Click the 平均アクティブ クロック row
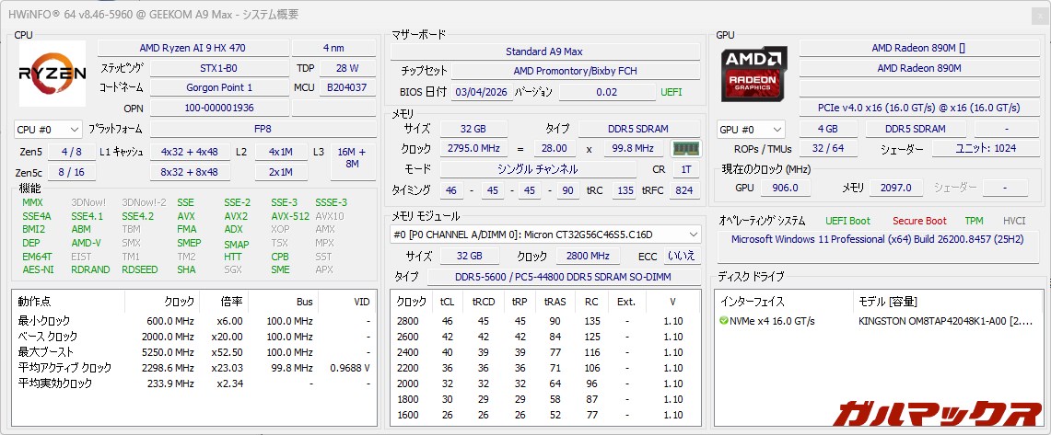Viewport: 1051px width, 435px height. pyautogui.click(x=194, y=368)
